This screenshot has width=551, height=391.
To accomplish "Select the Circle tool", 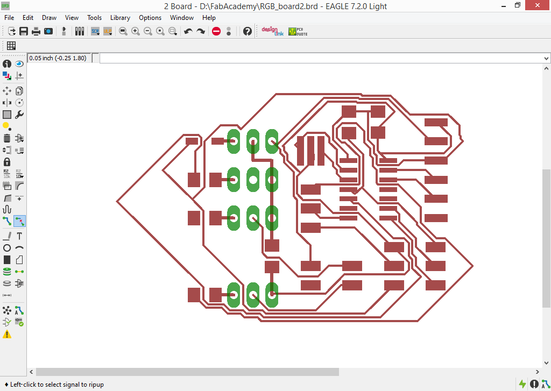I will click(x=6, y=248).
